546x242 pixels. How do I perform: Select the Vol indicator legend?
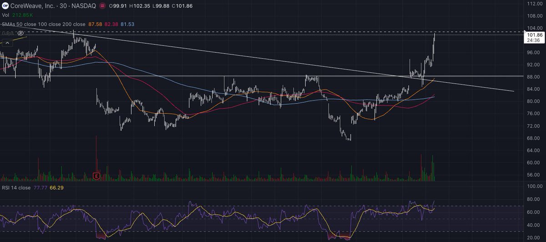(6, 15)
